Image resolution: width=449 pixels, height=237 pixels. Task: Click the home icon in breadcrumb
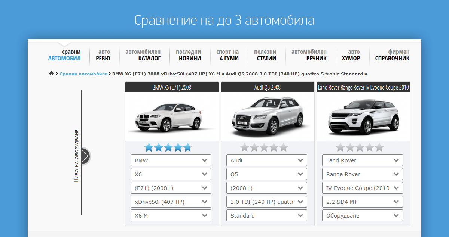[x=51, y=74]
